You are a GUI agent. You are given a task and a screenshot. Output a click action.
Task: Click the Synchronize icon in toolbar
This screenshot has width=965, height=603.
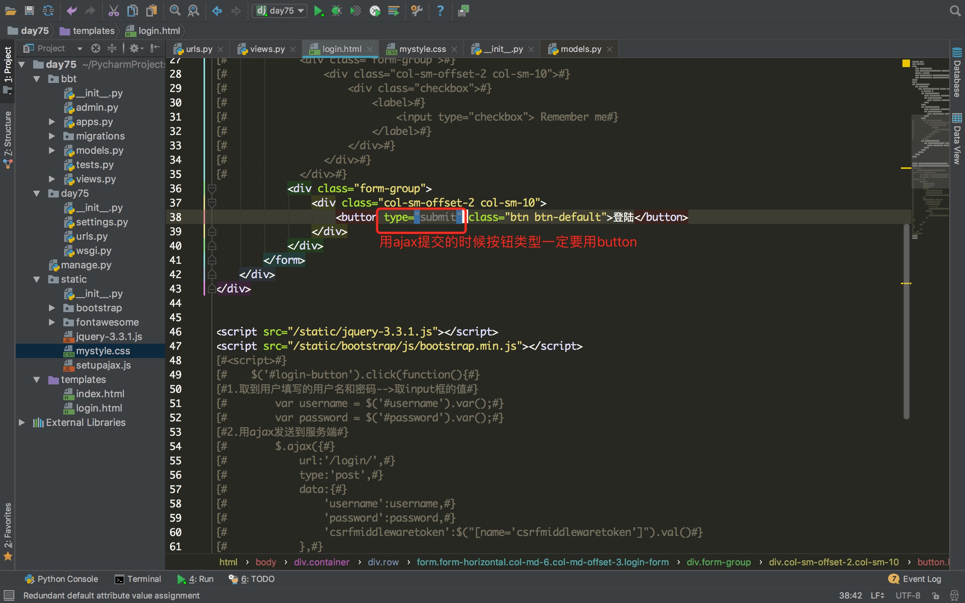(48, 11)
